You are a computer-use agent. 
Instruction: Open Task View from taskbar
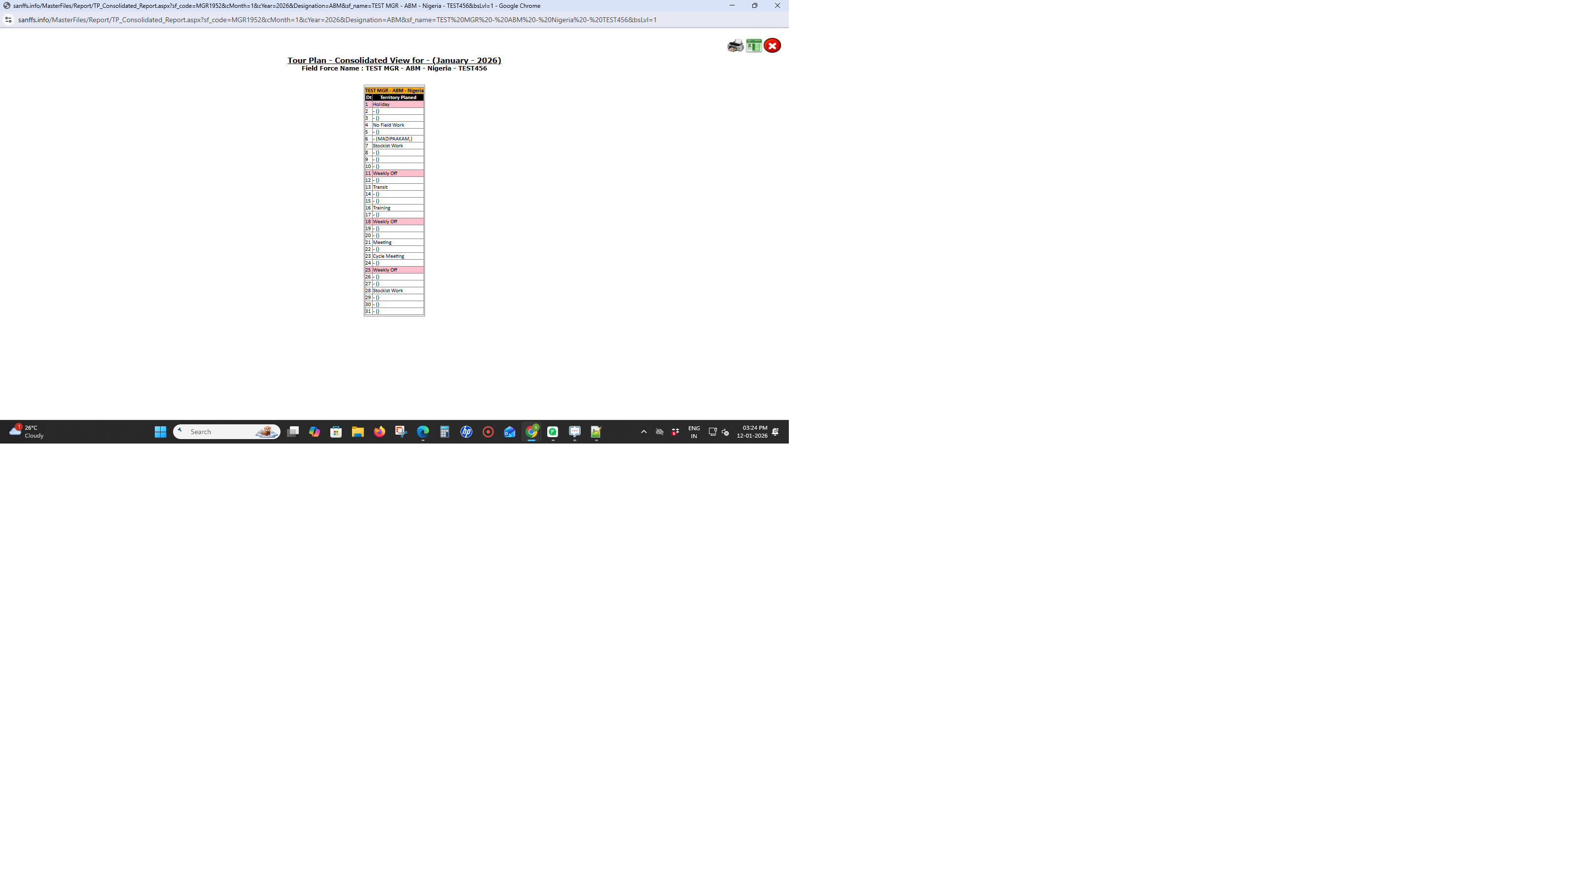pyautogui.click(x=293, y=432)
